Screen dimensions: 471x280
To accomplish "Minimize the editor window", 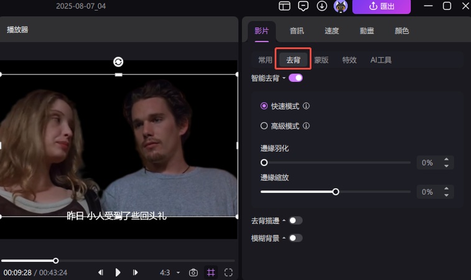I will click(428, 6).
